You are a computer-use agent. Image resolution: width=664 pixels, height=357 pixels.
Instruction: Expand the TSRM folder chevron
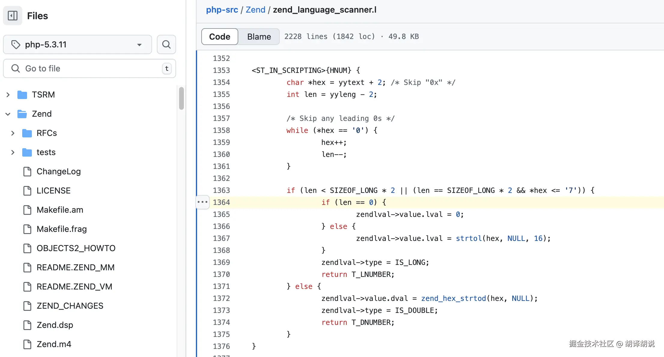pyautogui.click(x=8, y=95)
